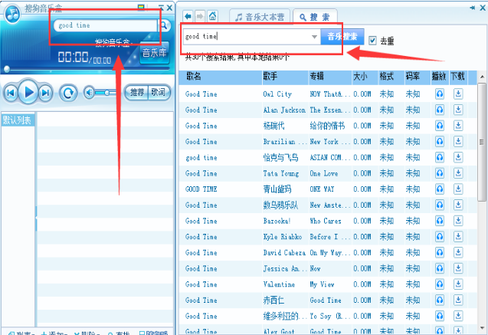
Task: Adjust the volume slider
Action: 105,93
